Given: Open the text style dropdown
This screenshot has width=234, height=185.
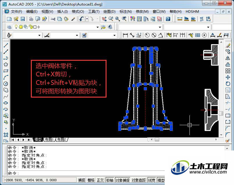Looking at the screenshot, I should click(39, 35).
